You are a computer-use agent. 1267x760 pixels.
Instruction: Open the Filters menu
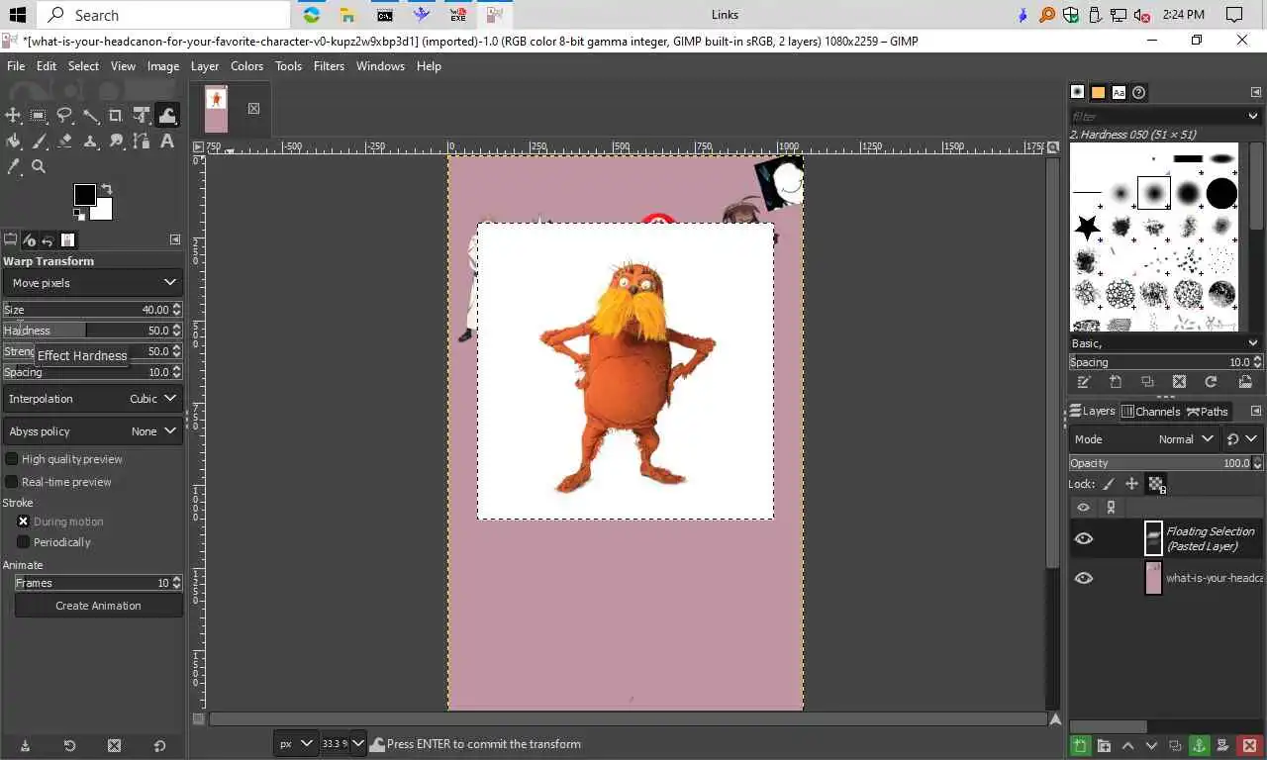point(329,66)
